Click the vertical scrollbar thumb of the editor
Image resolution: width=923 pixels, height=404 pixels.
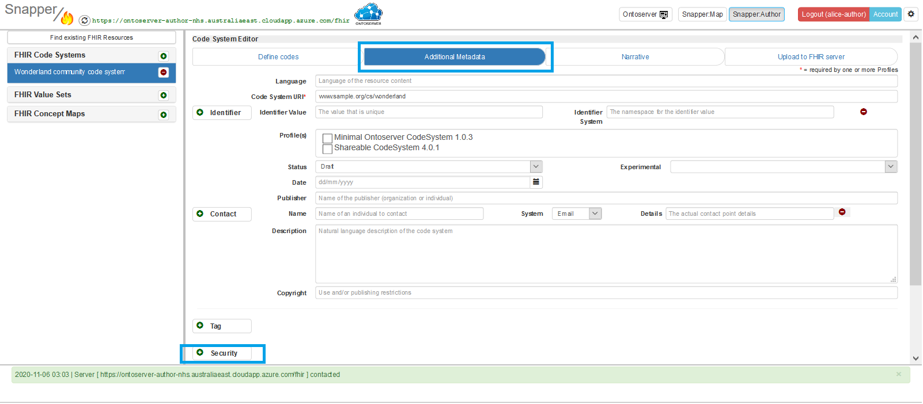(916, 164)
